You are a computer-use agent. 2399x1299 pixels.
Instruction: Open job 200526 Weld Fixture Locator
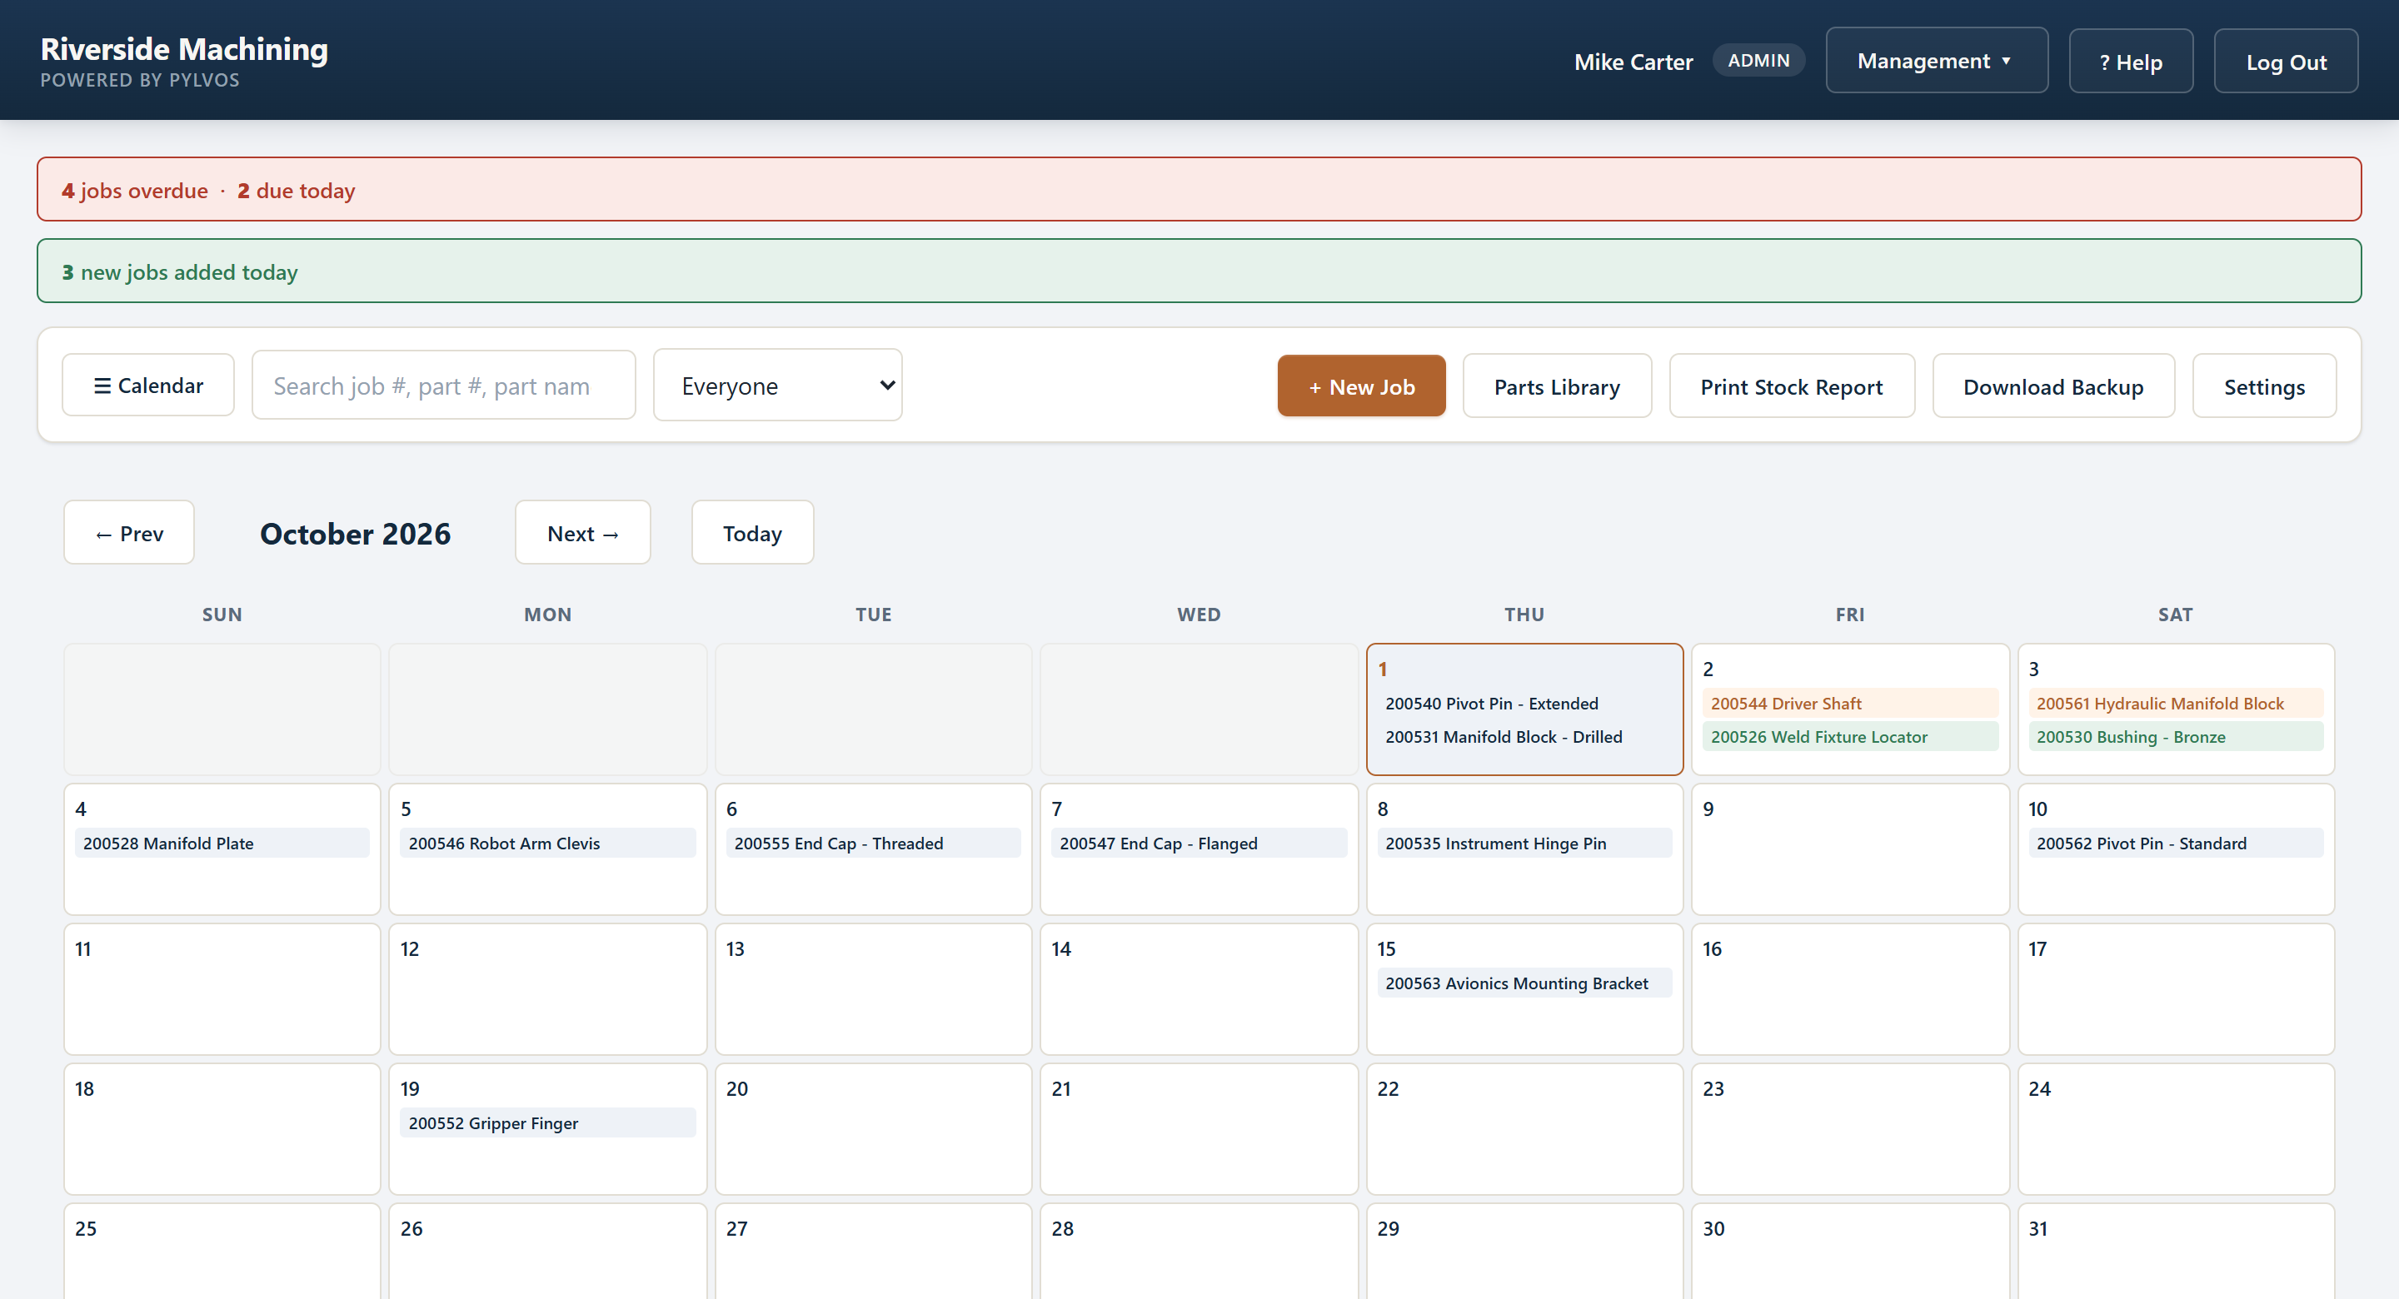[x=1849, y=737]
